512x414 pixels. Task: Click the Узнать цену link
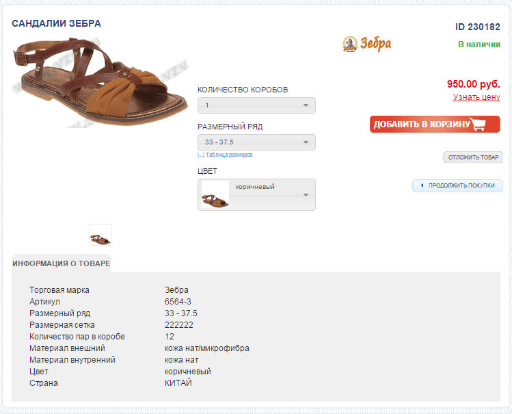476,97
